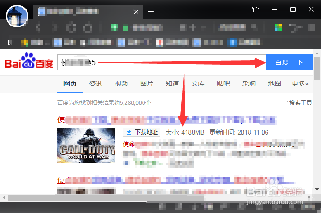321x213 pixels.
Task: Open a new tab with the plus button
Action: pos(151,12)
